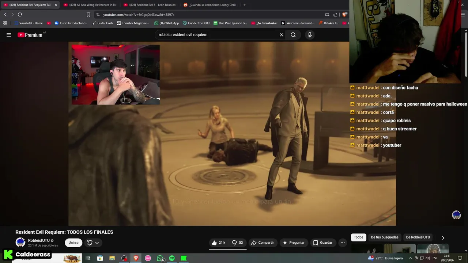Open WhatsApp from taskbar

[x=160, y=258]
